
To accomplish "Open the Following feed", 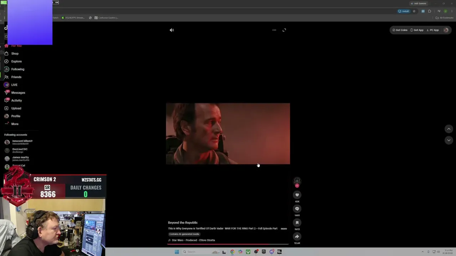I will [18, 69].
